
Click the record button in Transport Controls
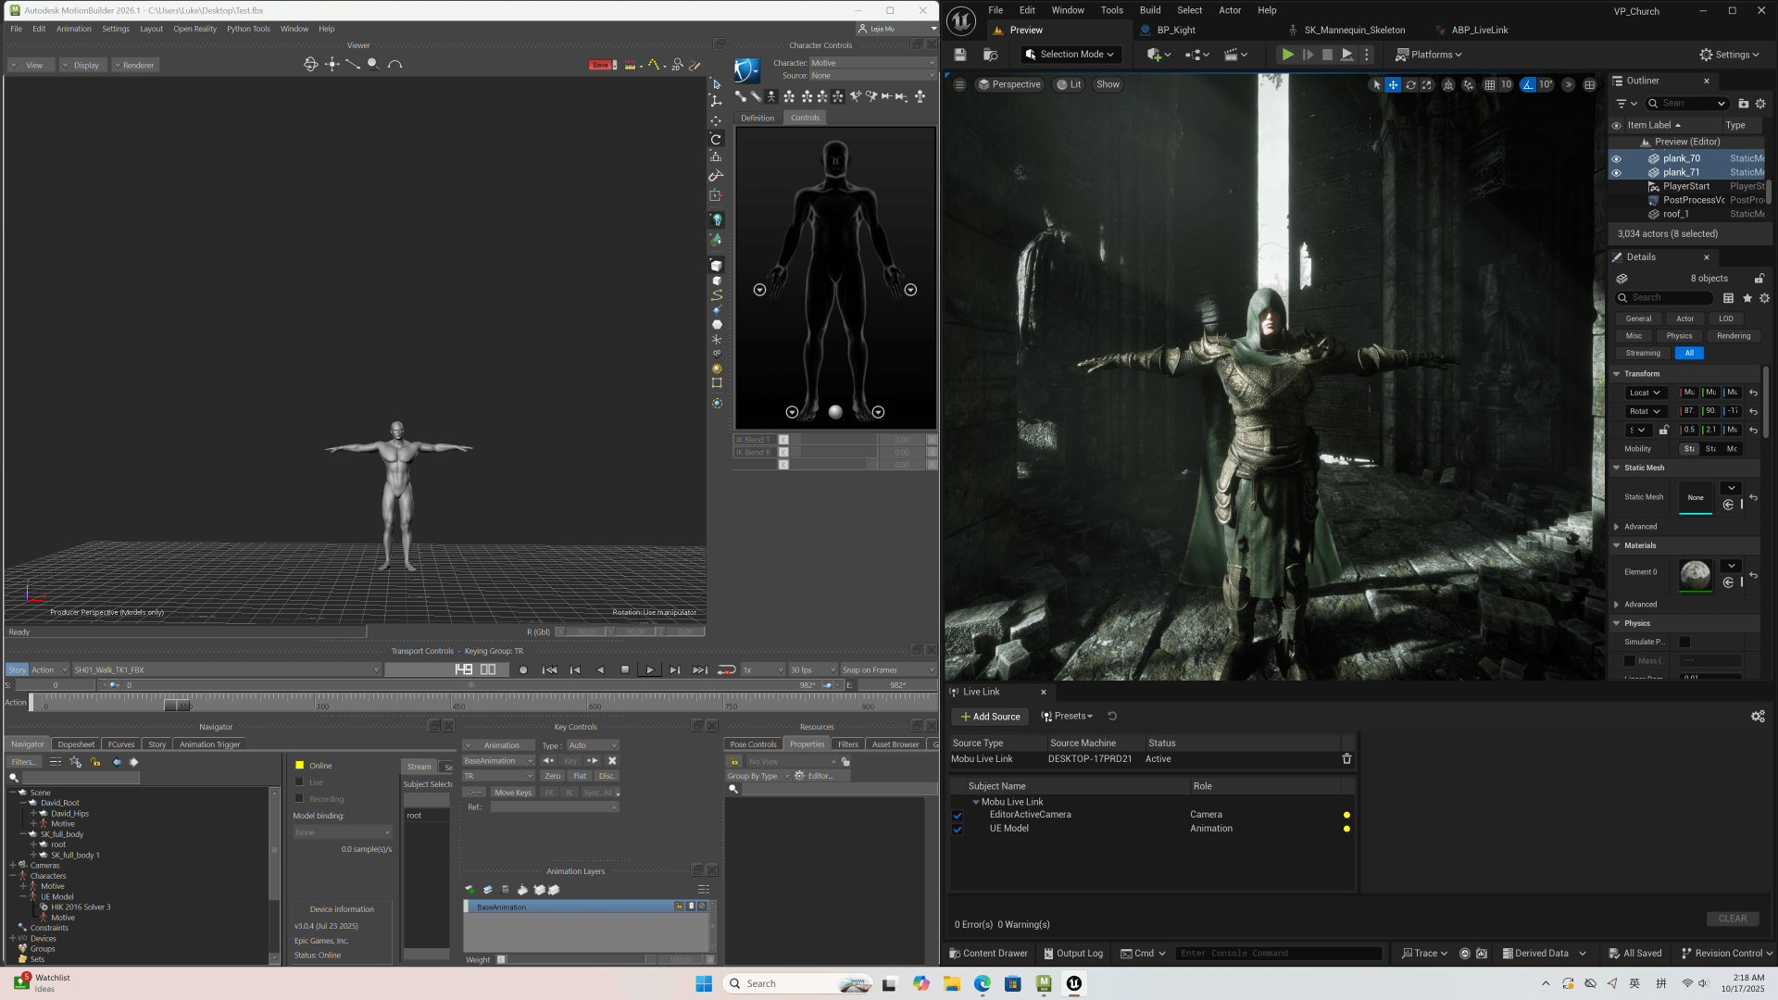coord(523,669)
